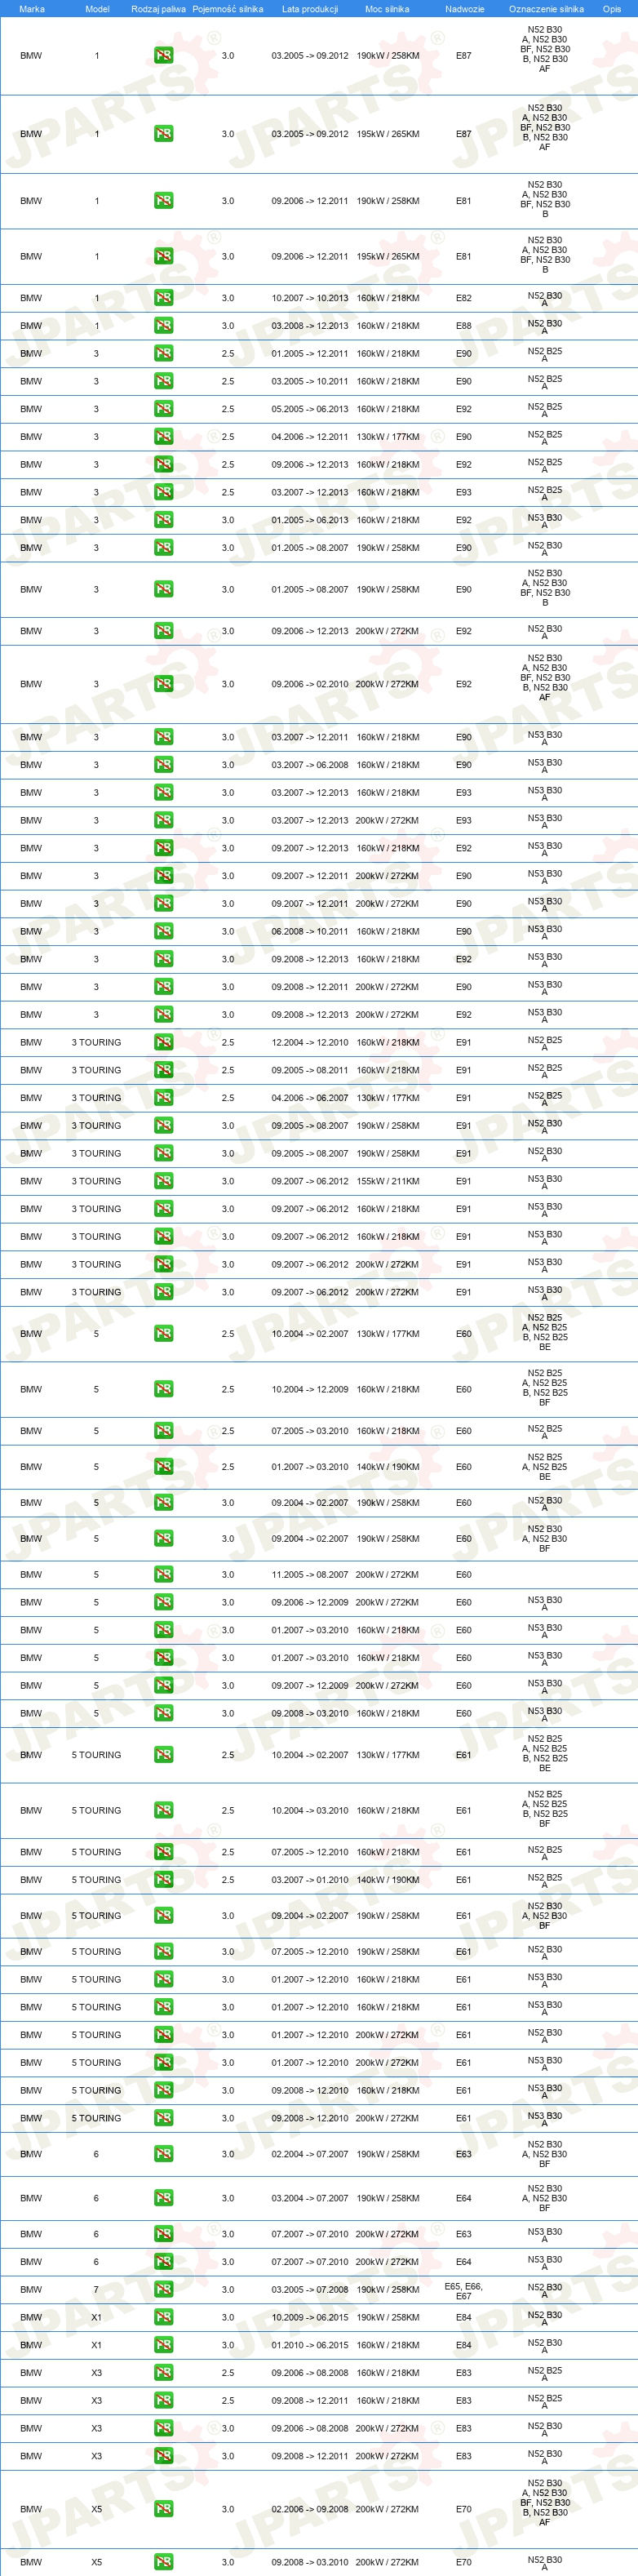The image size is (638, 2576).
Task: Click the '03.2008 -> 12.2013' cell in E88 row
Action: [310, 326]
